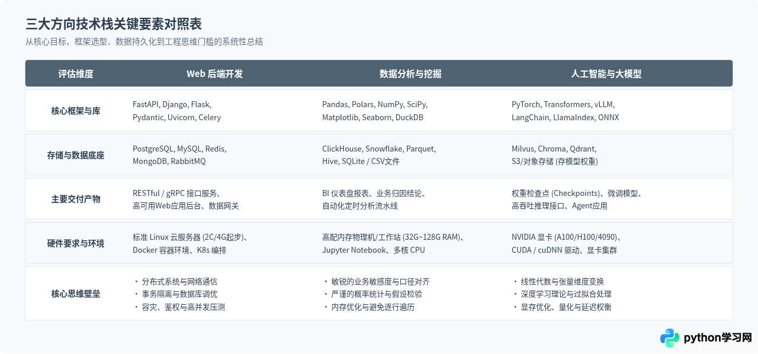Select the '核心框架与库' row label
Screen dimensions: 758x354
(x=76, y=111)
